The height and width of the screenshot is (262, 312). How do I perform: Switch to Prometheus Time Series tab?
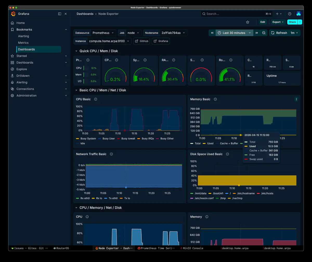[157, 248]
